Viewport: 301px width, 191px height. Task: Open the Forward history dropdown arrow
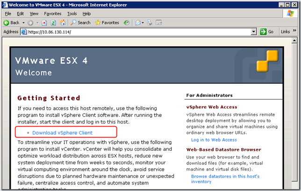click(x=37, y=23)
